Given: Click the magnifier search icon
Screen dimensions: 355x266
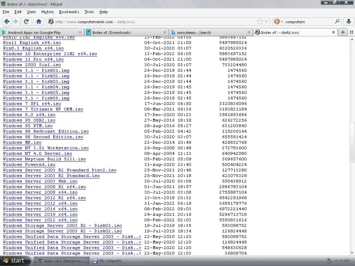Looking at the screenshot, I should pyautogui.click(x=337, y=21).
